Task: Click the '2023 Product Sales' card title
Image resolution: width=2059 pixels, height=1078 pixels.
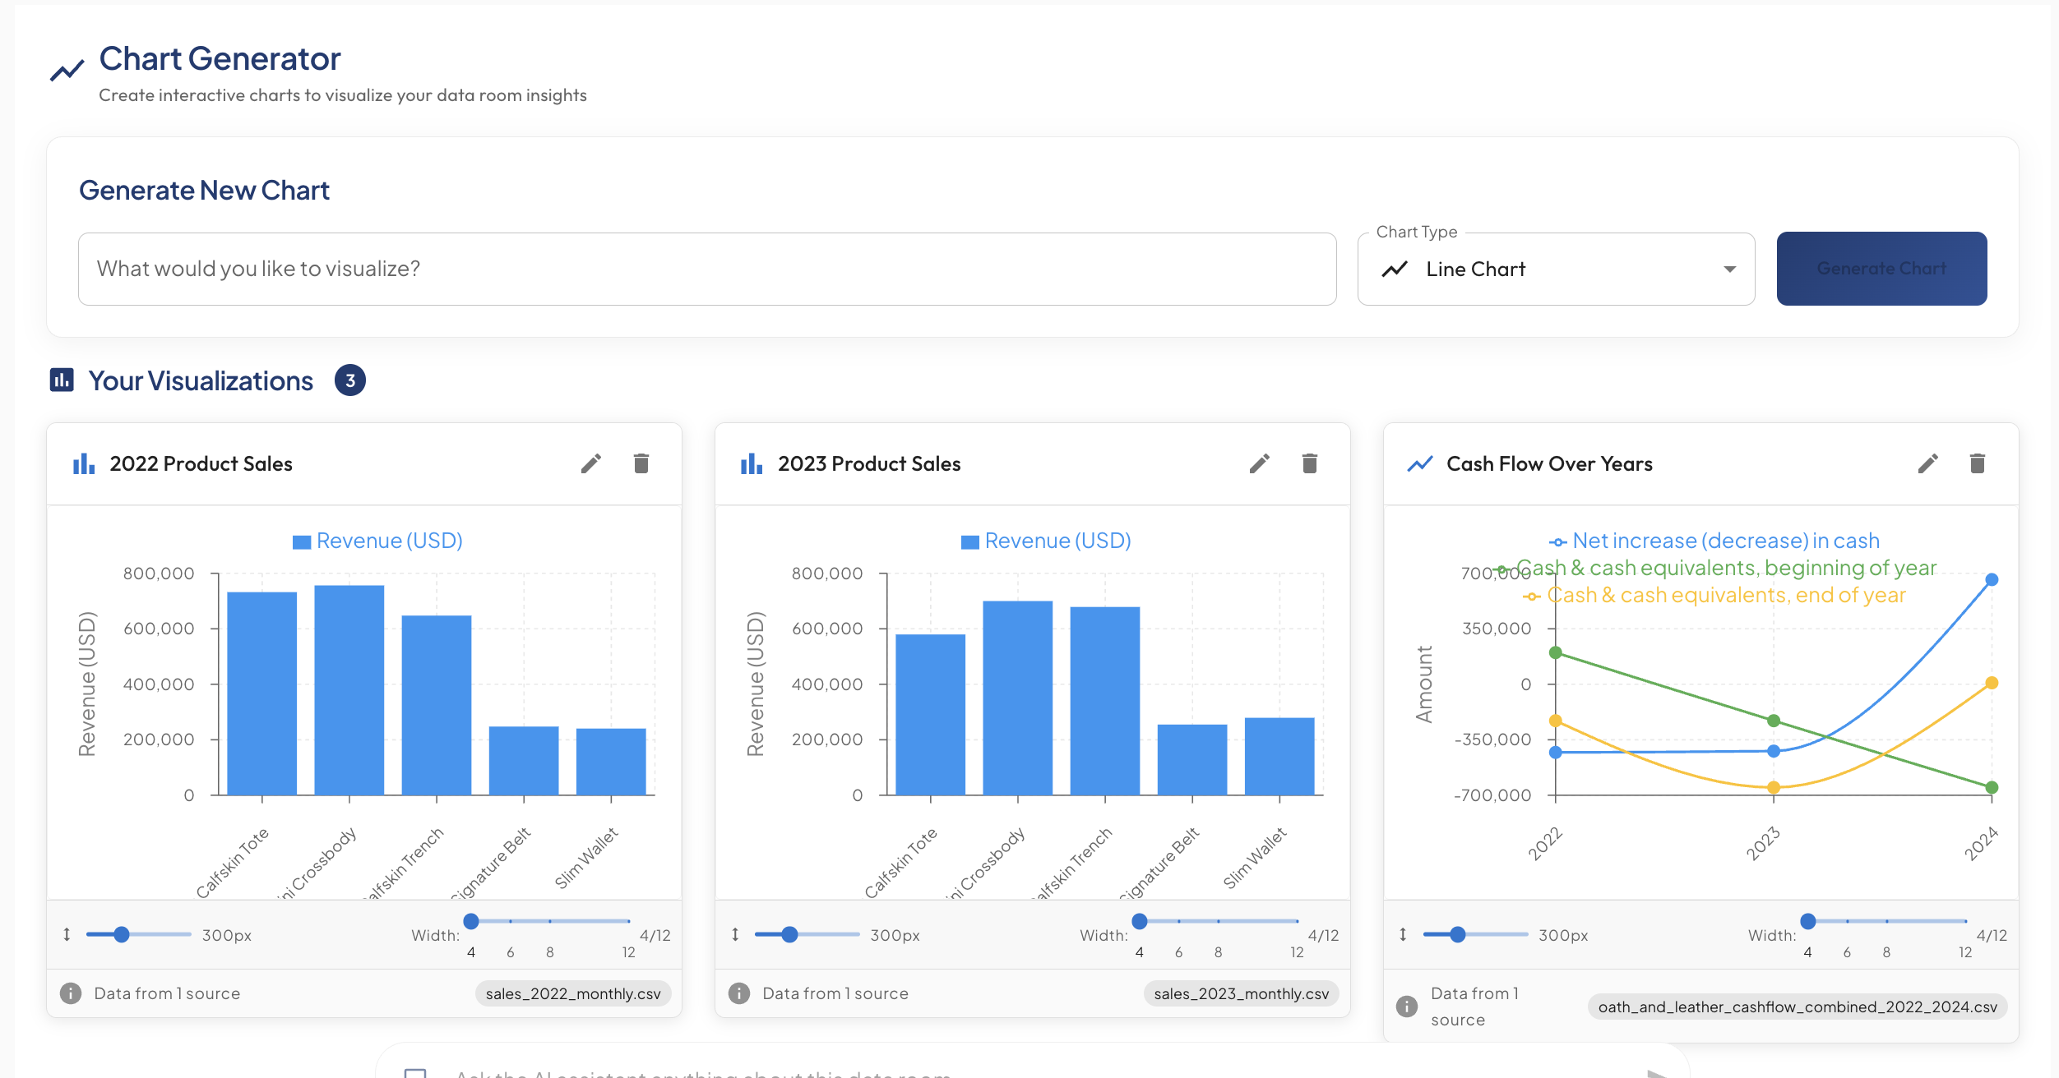Action: [x=869, y=463]
